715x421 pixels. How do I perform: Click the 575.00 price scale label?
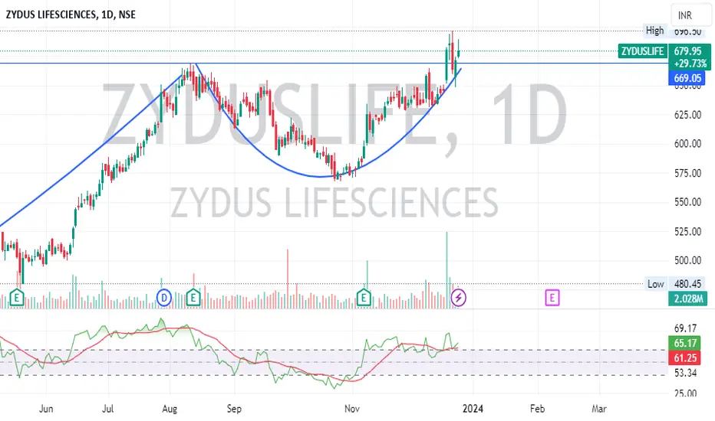tap(687, 174)
